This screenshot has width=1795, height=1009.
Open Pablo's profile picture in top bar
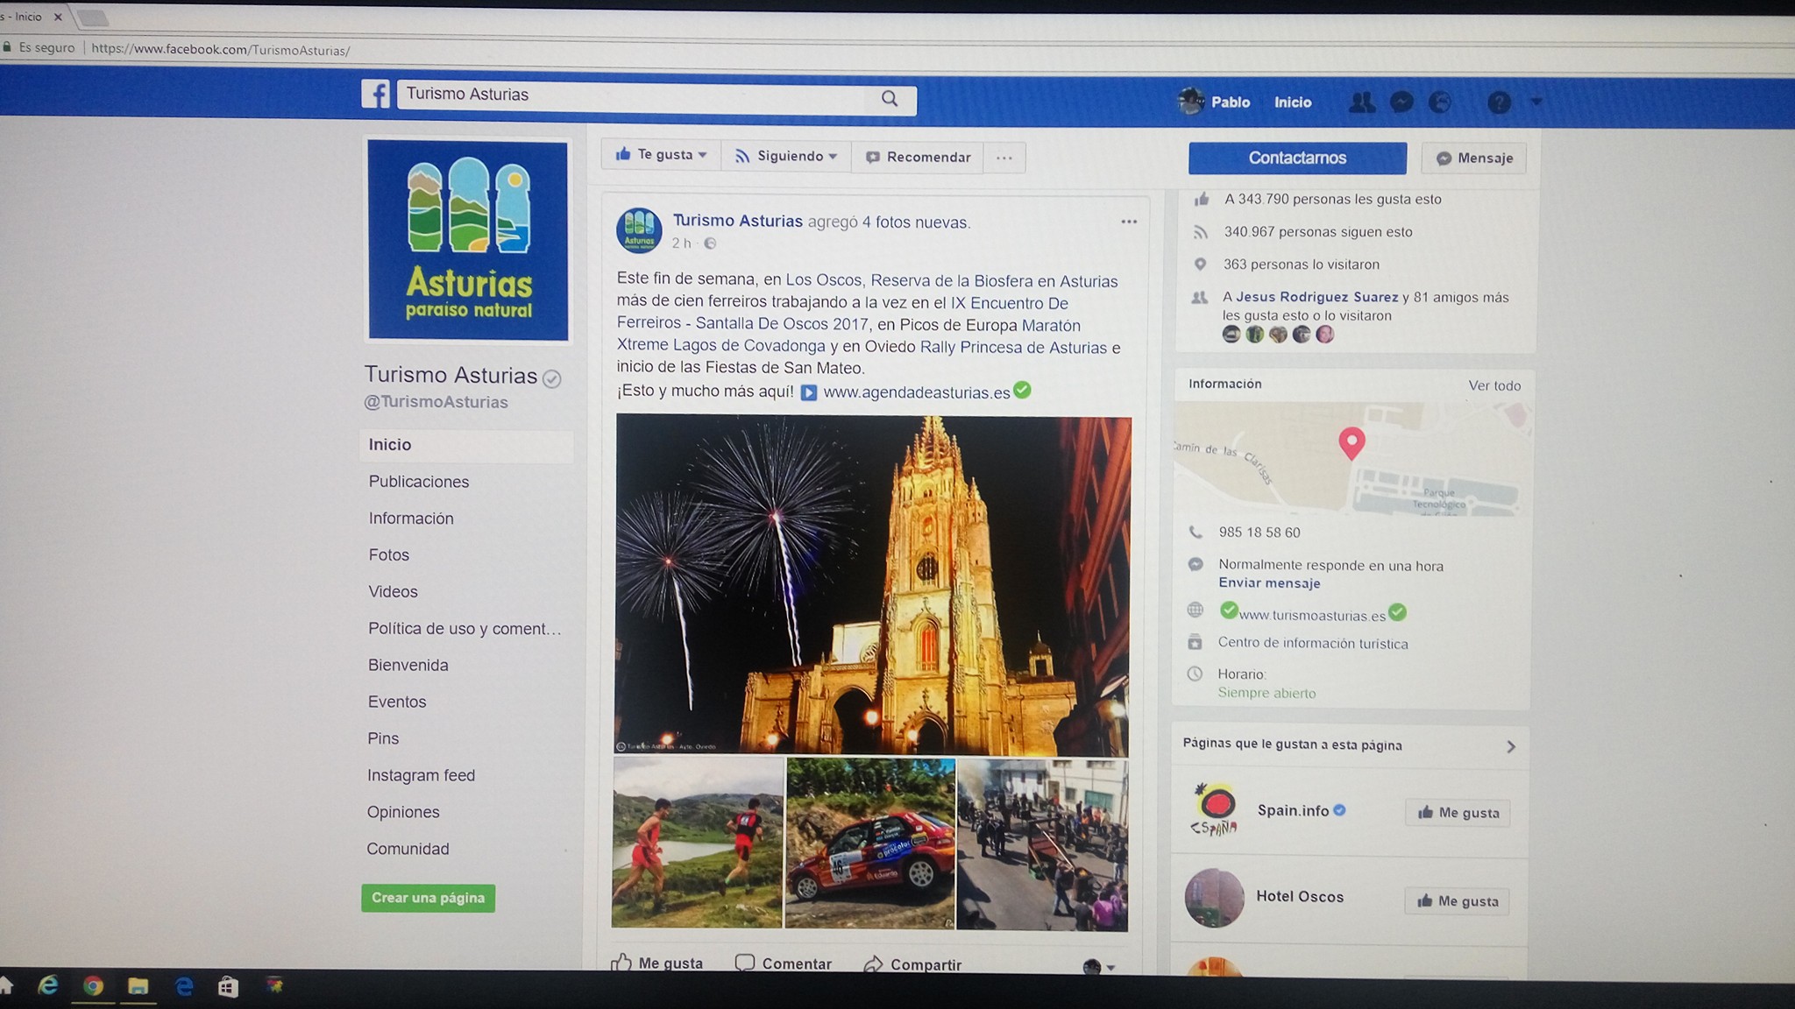[x=1190, y=102]
